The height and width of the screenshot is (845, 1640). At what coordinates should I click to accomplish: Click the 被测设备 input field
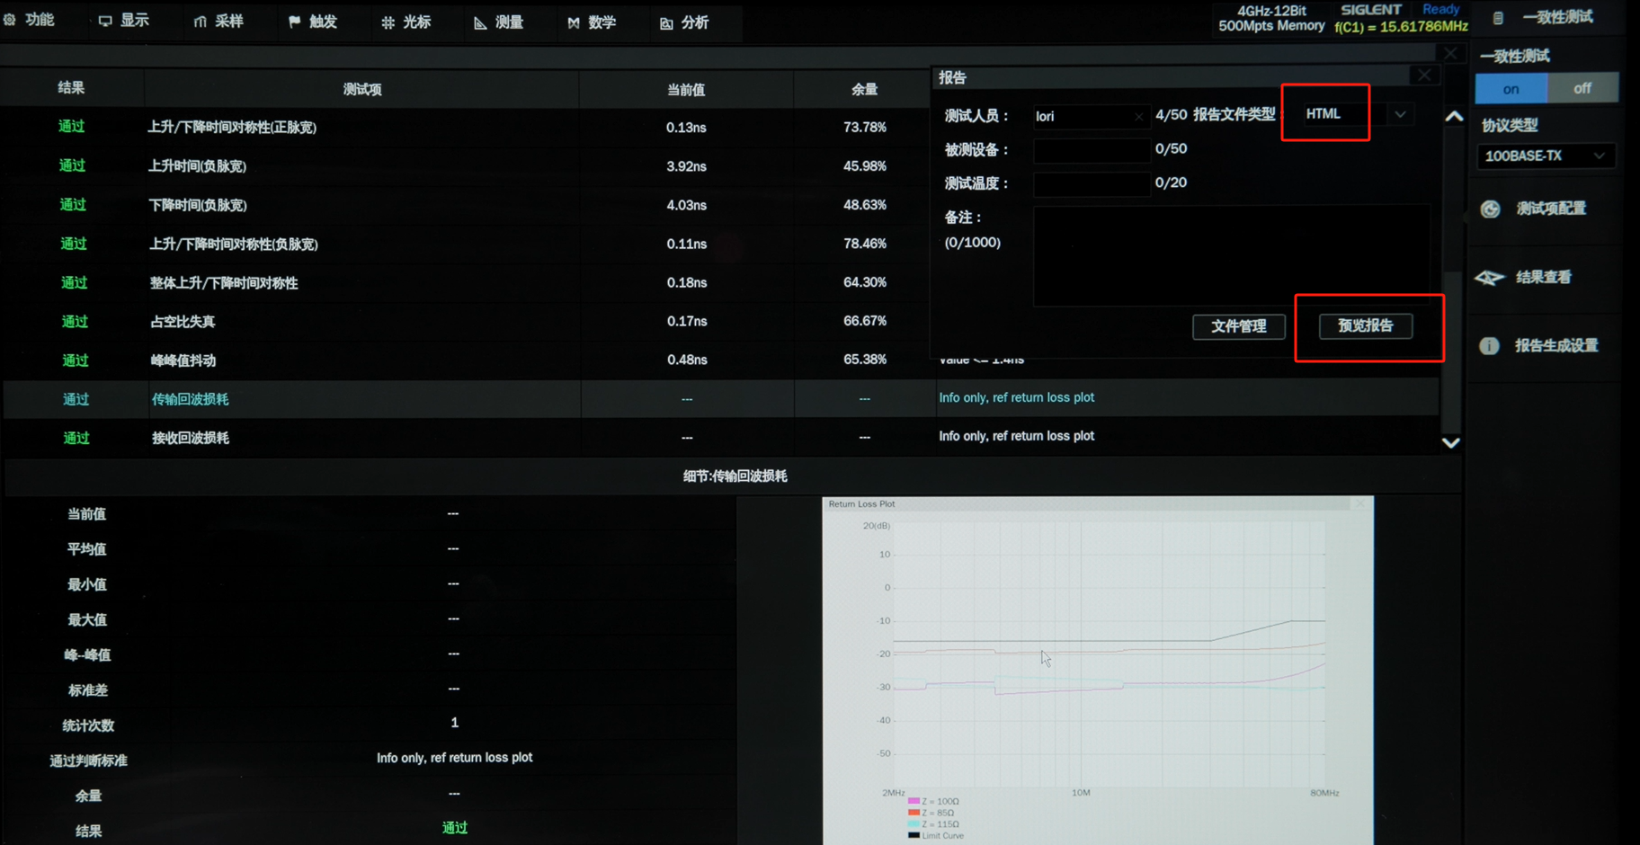1090,149
